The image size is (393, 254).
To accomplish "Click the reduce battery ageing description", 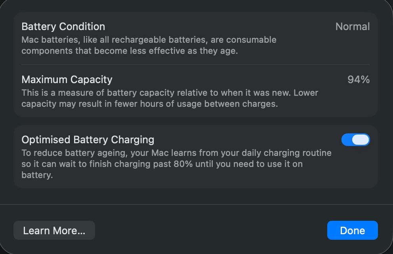I will (176, 164).
